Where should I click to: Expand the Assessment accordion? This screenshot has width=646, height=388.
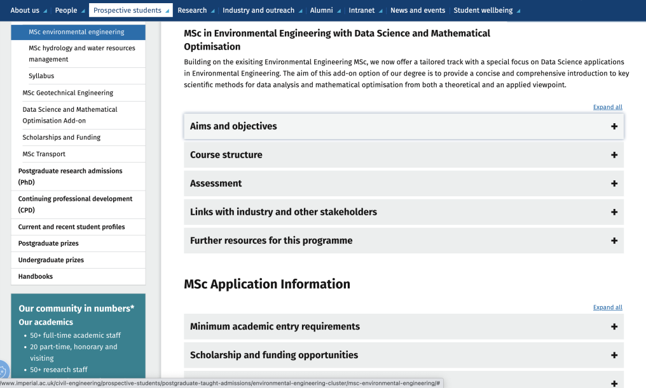pos(404,184)
